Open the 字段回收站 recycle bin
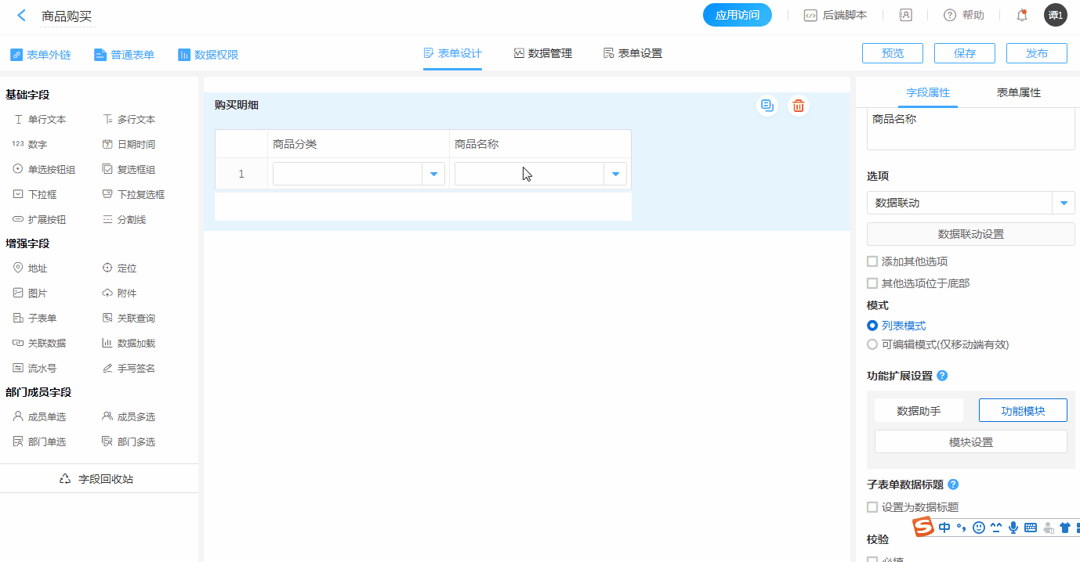Viewport: 1080px width, 562px height. (98, 478)
